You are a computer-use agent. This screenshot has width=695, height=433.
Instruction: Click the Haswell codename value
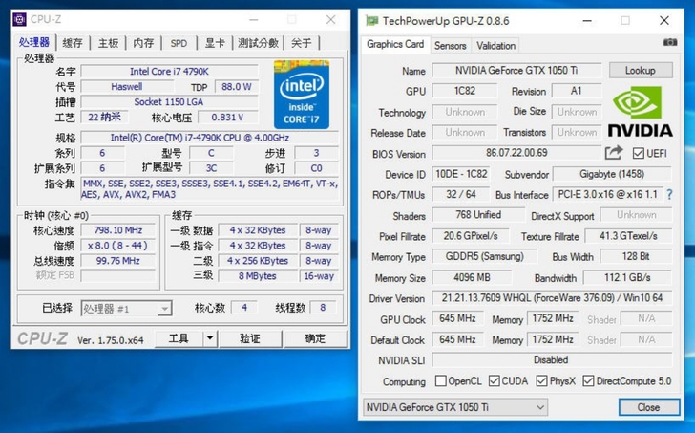tap(127, 87)
